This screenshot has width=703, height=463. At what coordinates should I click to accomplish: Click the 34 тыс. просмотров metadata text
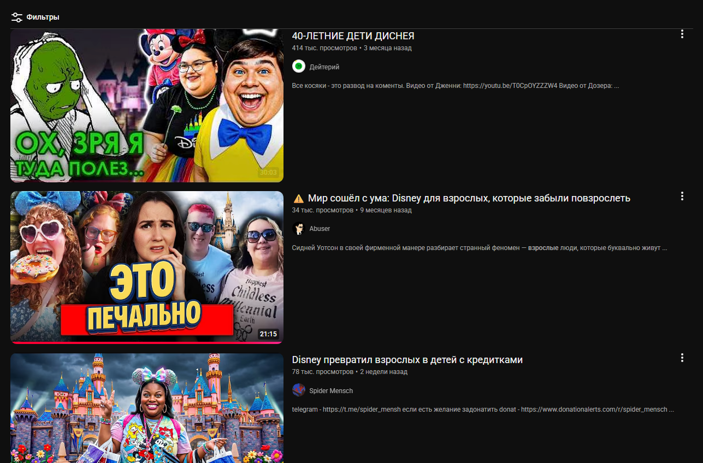click(323, 210)
